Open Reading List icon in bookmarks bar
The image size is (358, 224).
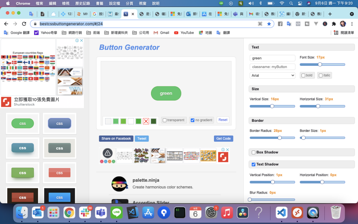pyautogui.click(x=336, y=33)
